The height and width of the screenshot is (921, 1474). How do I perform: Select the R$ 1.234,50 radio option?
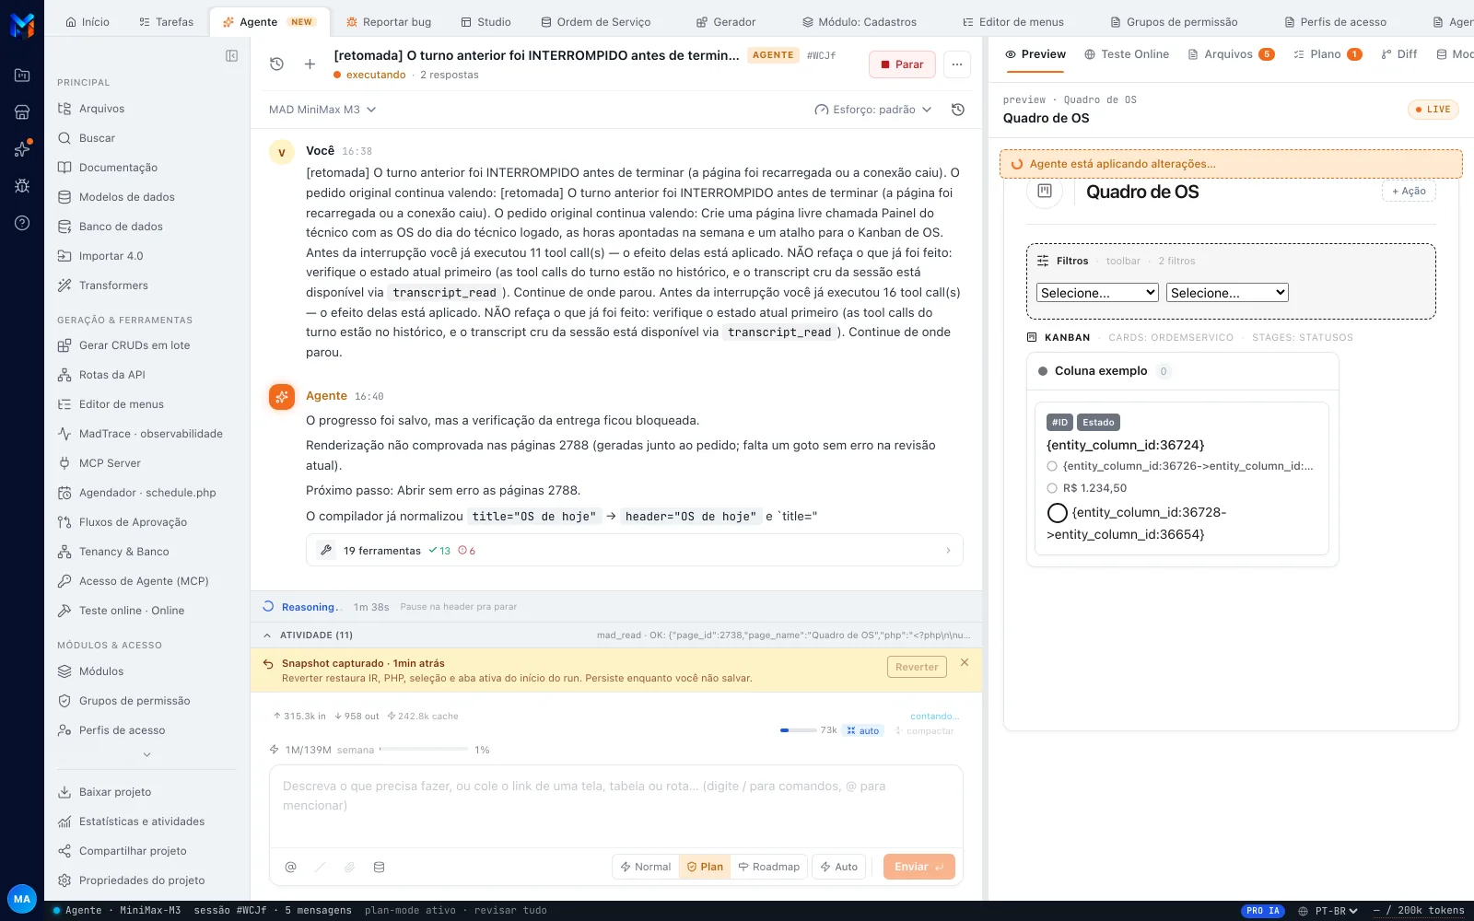pyautogui.click(x=1052, y=488)
